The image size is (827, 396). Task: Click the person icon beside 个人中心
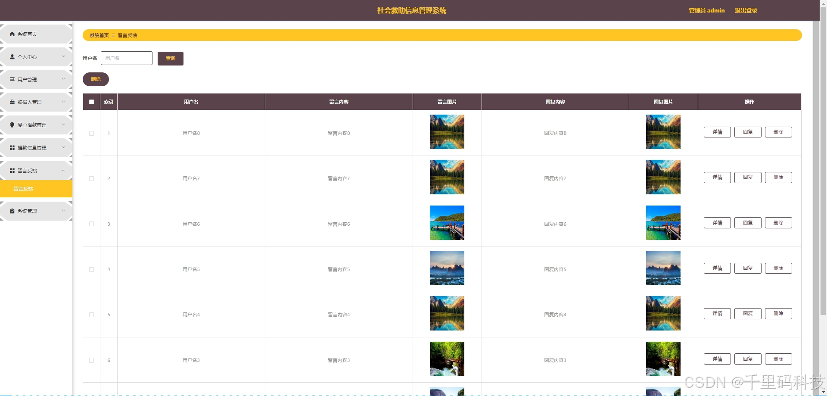tap(12, 57)
